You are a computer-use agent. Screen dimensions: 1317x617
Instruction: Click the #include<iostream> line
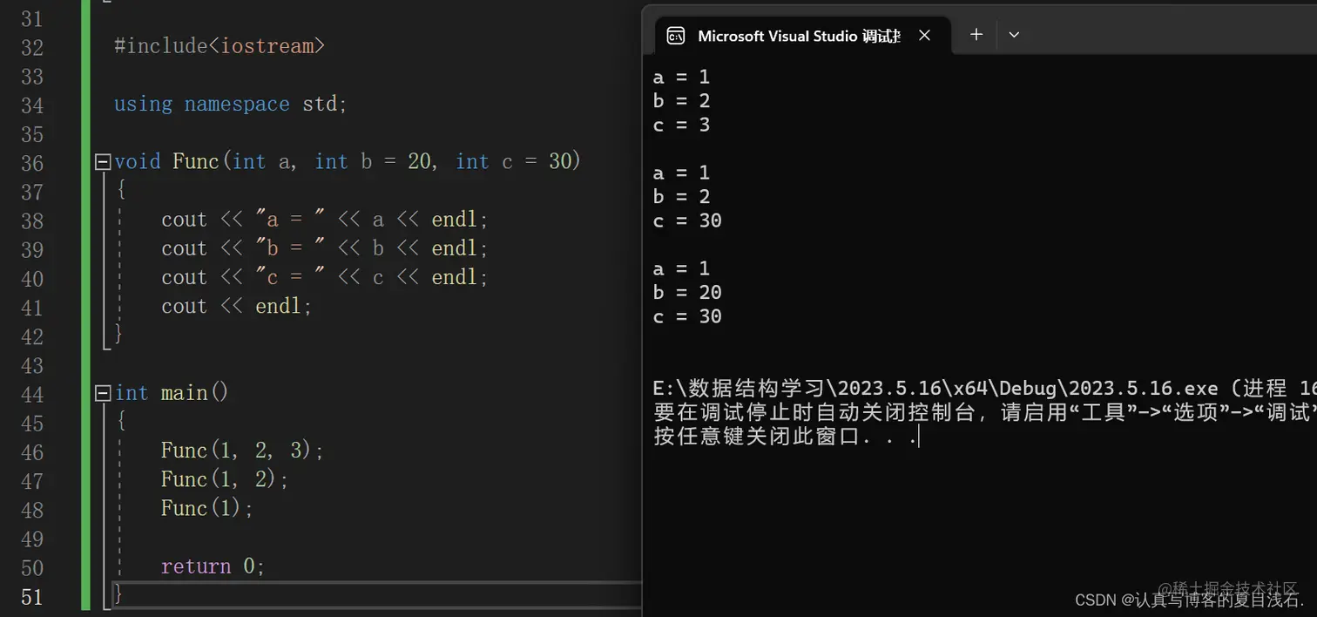pos(219,46)
